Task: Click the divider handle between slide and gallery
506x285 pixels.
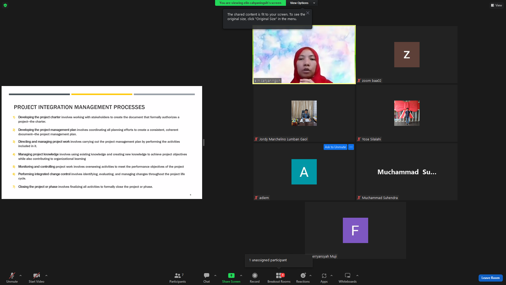Action: [204, 142]
